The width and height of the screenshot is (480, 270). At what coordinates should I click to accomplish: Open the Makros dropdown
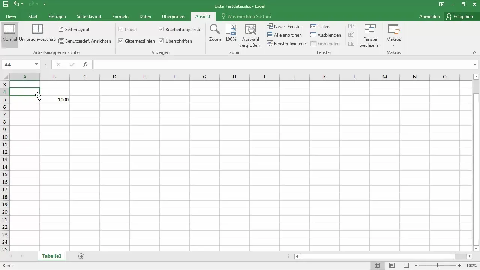tap(393, 36)
